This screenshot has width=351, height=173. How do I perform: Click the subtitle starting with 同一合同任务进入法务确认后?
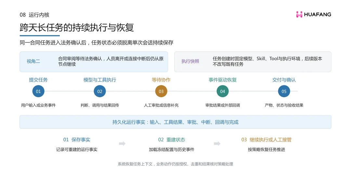point(97,43)
